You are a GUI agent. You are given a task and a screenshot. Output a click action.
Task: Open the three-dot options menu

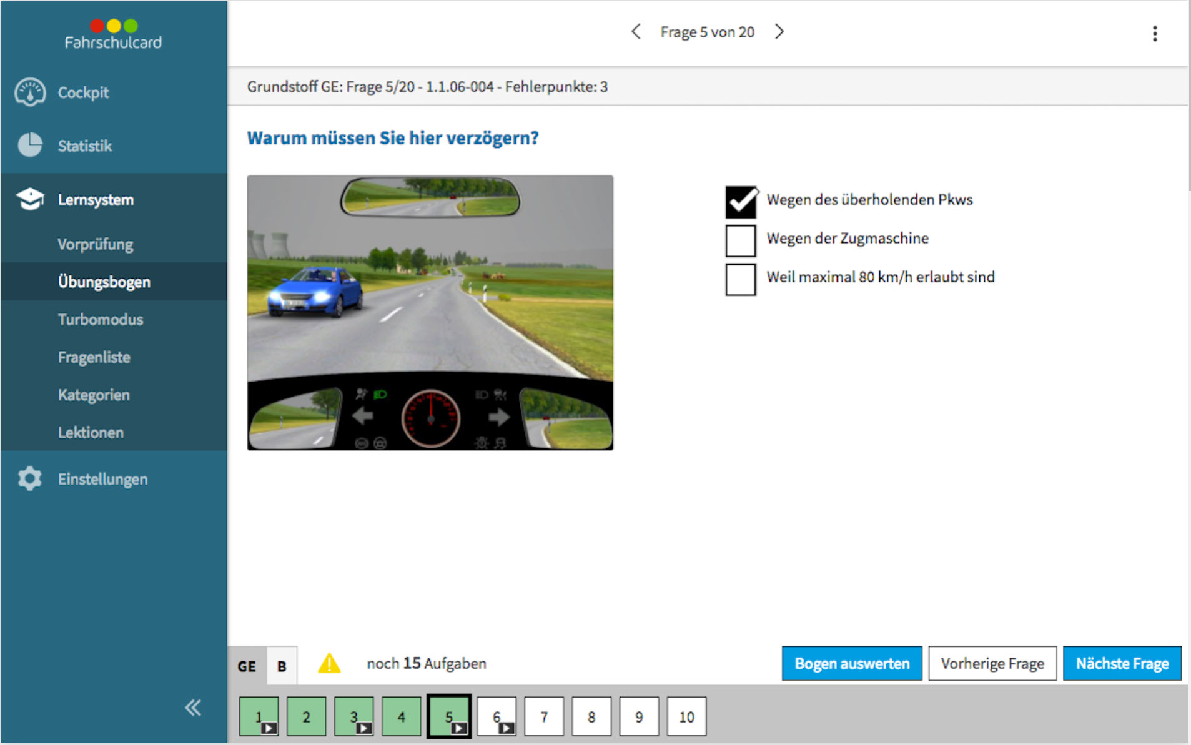click(x=1155, y=34)
